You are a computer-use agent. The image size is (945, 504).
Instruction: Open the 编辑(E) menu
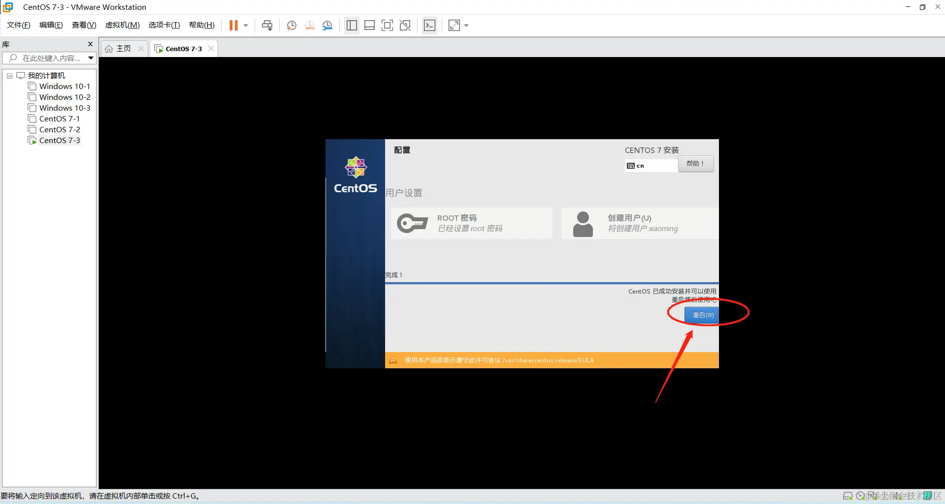point(51,25)
